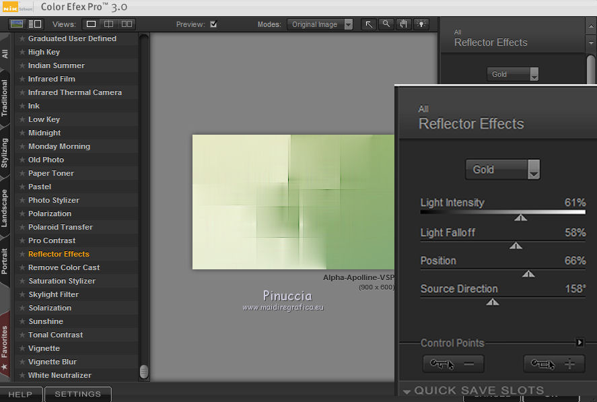Click the light bulb background icon
This screenshot has height=402, width=597.
pos(421,24)
